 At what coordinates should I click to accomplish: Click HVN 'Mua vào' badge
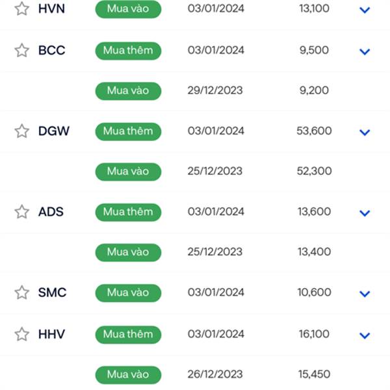(x=128, y=9)
